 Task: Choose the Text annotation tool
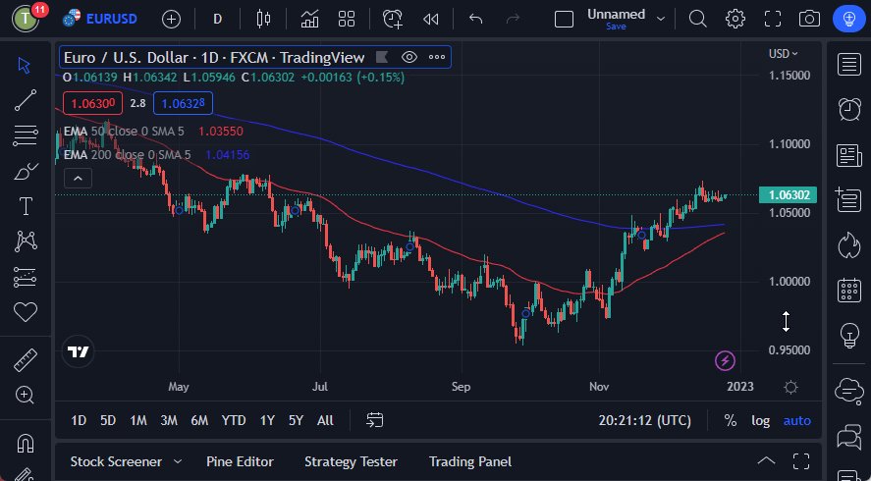[x=26, y=206]
